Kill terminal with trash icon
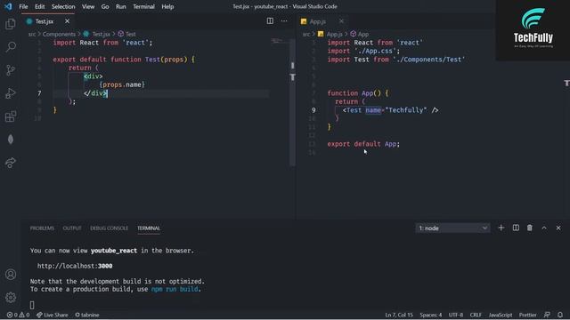Viewport: 570px width, 320px height. pos(530,228)
